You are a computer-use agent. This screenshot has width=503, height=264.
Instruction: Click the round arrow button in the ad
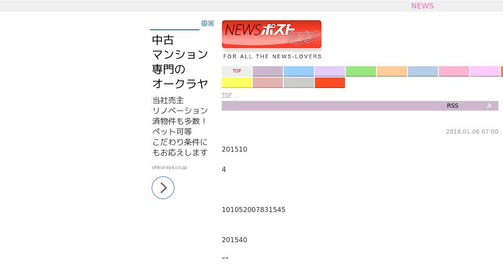click(x=163, y=188)
